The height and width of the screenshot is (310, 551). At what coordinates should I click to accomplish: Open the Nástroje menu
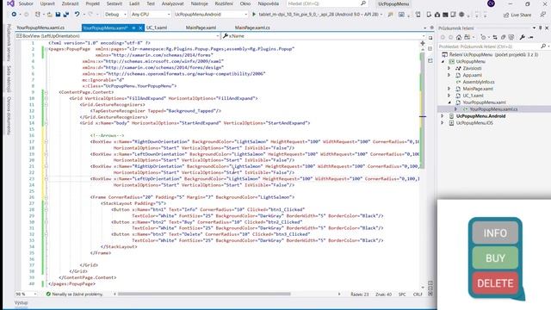coord(199,3)
